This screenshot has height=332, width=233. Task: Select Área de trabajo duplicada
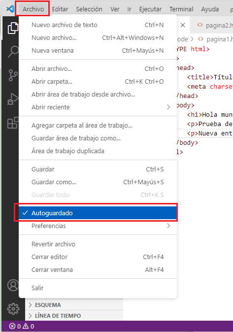98,151
